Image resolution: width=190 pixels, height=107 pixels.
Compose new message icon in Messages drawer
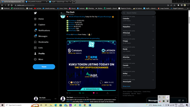coord(179,100)
